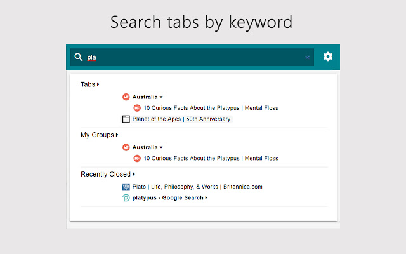Clear the search field with X
406x254 pixels.
[x=307, y=57]
